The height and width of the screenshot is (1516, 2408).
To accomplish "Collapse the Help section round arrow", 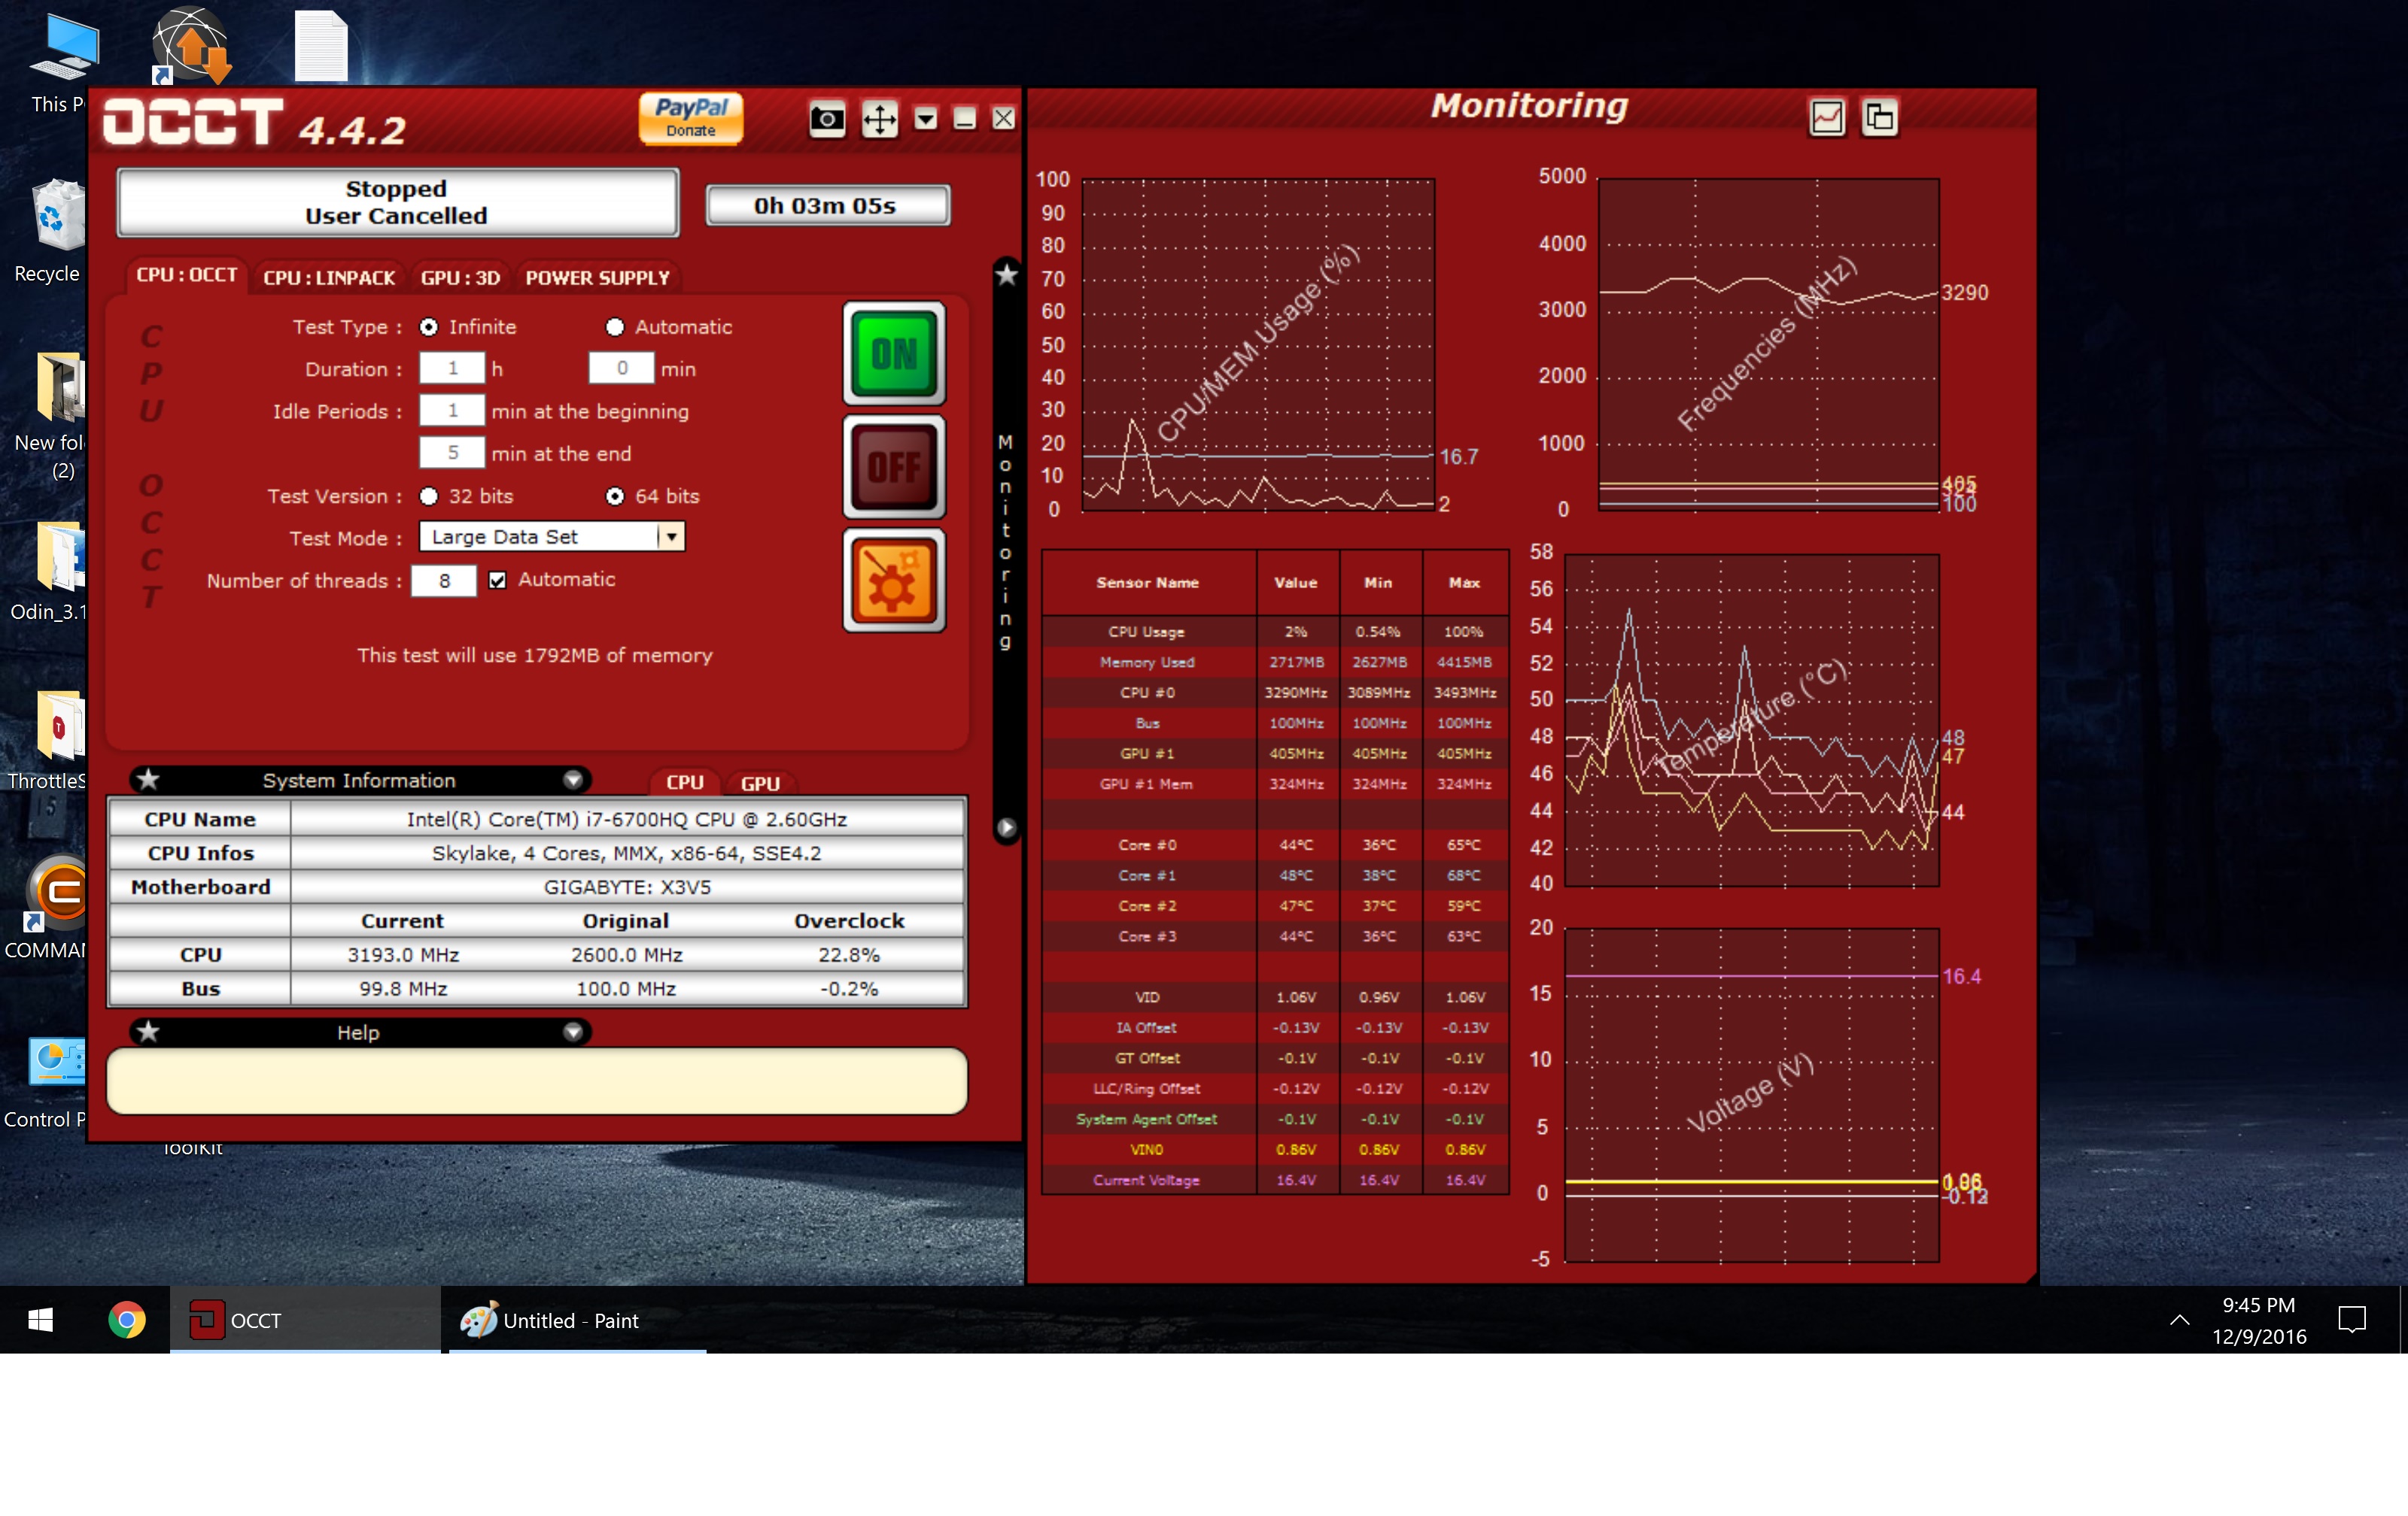I will tap(573, 1031).
